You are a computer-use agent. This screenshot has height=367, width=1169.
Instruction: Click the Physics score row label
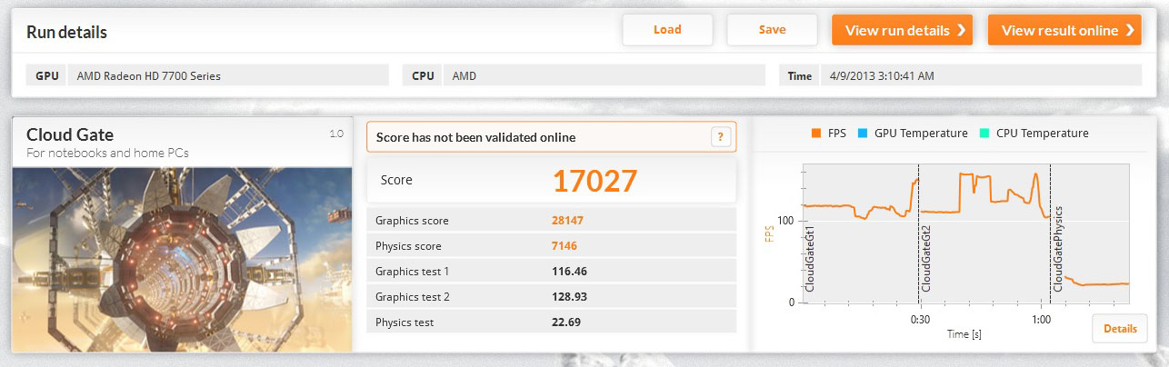[x=408, y=246]
